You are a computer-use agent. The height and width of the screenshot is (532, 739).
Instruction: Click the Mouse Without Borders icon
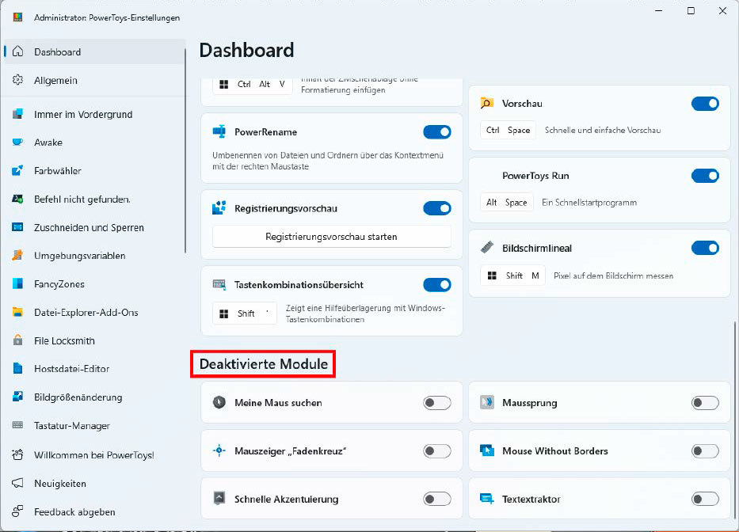[x=487, y=450]
